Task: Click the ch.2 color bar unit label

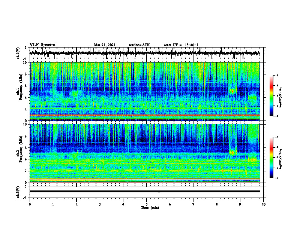Action: pyautogui.click(x=281, y=159)
